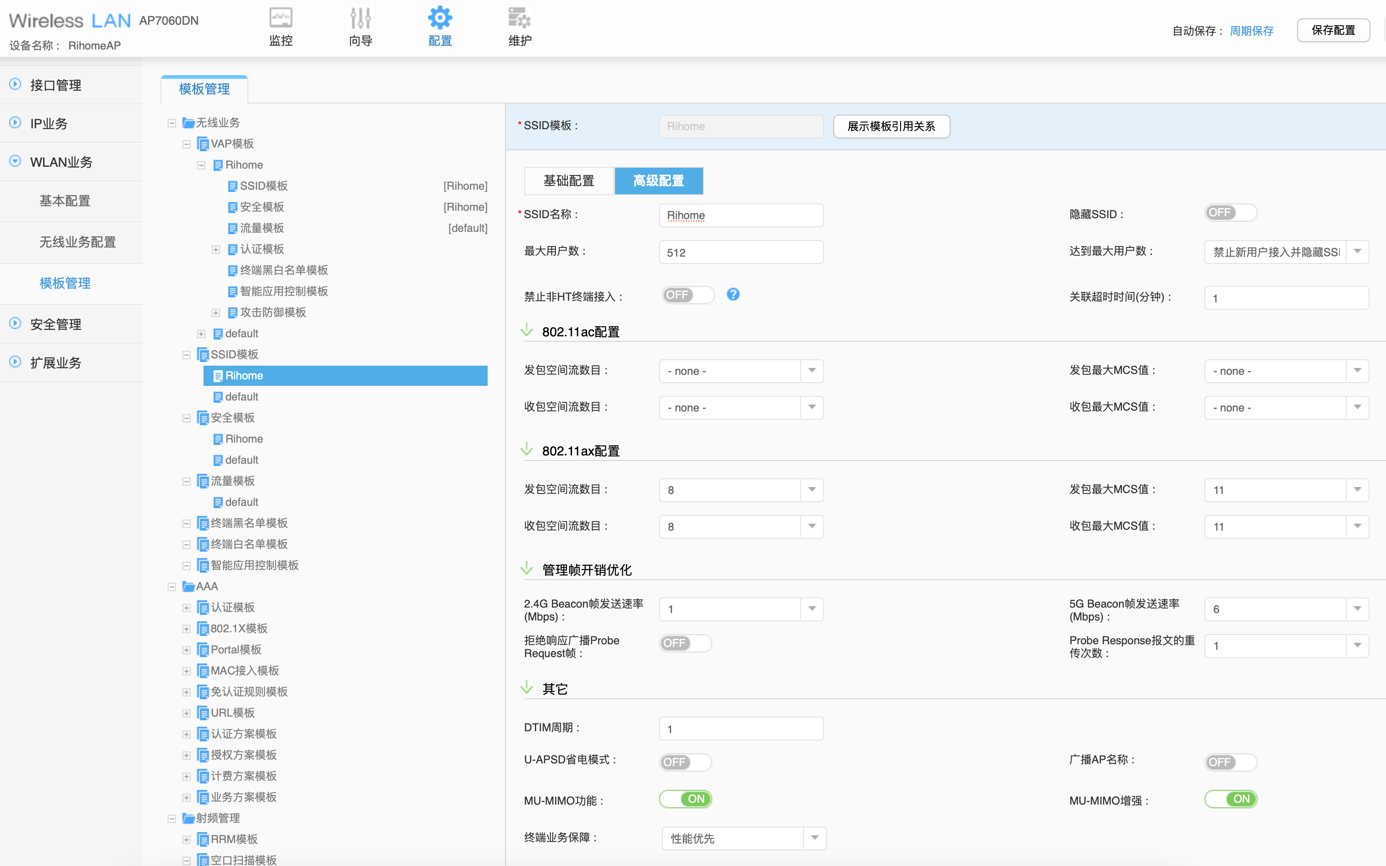1386x866 pixels.
Task: Click the URL模板 document icon
Action: tap(203, 713)
